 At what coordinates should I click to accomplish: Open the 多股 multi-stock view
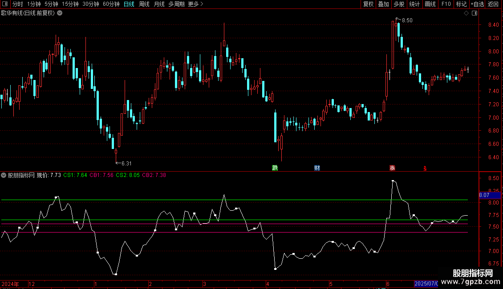pos(399,4)
